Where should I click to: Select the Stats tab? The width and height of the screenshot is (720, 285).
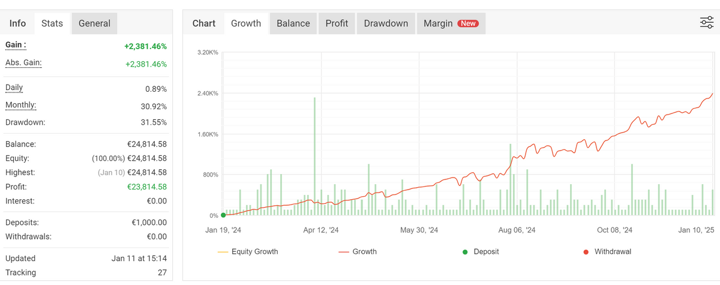point(52,23)
